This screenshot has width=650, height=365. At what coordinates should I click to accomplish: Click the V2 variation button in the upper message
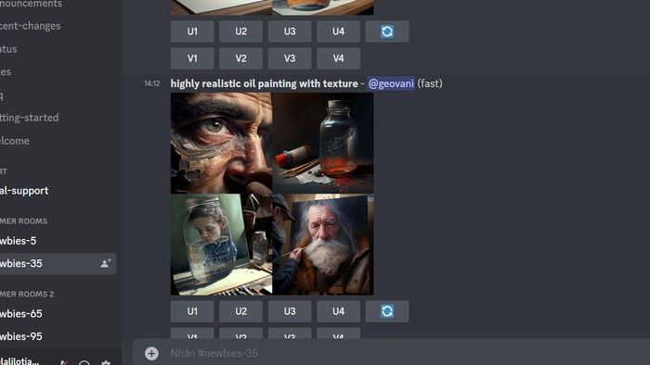[x=240, y=58]
